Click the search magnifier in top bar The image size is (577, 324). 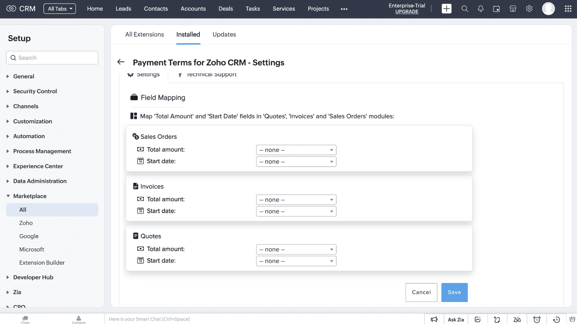464,9
